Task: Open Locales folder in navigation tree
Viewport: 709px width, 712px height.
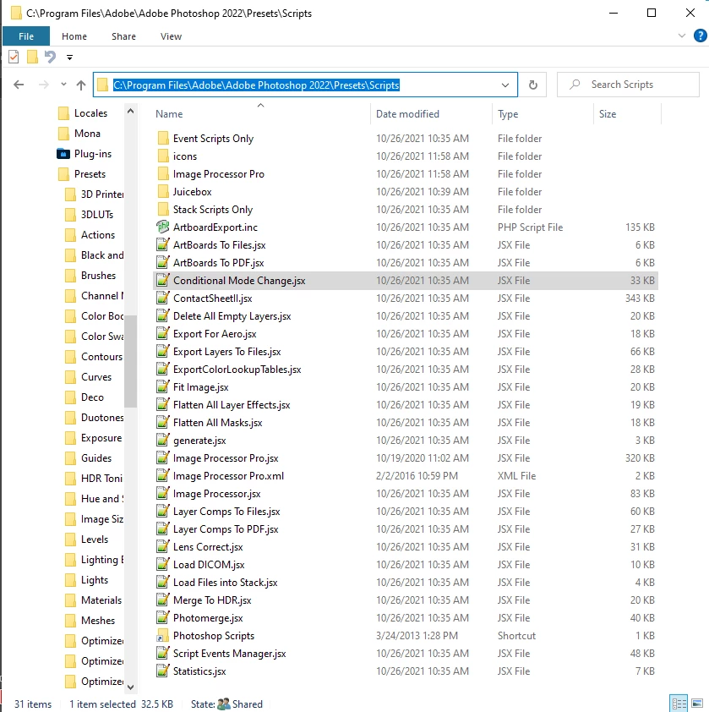Action: [90, 113]
